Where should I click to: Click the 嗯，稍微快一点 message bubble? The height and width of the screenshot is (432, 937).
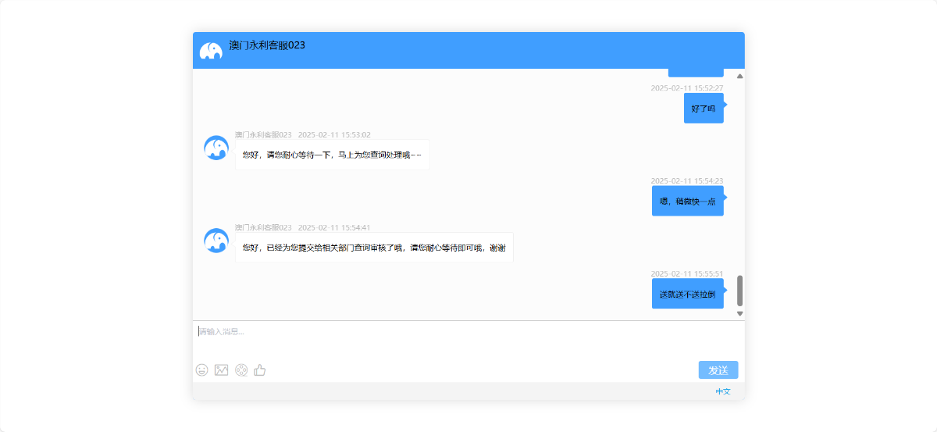[x=687, y=201]
